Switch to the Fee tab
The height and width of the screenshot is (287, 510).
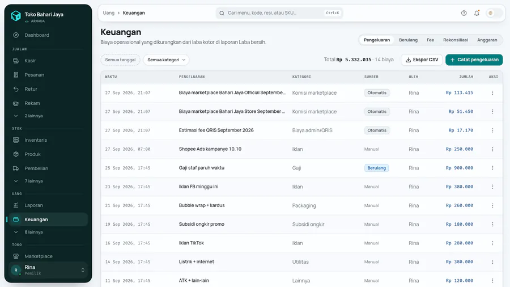click(430, 40)
